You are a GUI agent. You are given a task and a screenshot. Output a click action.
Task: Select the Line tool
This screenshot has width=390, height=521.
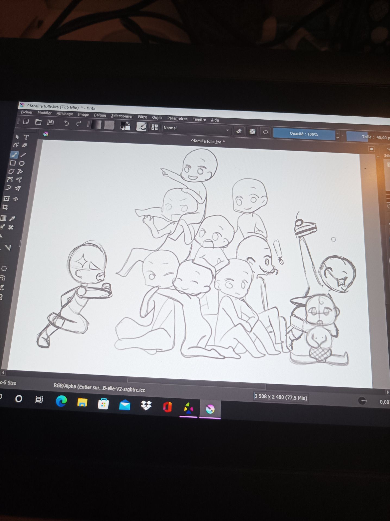(x=23, y=155)
